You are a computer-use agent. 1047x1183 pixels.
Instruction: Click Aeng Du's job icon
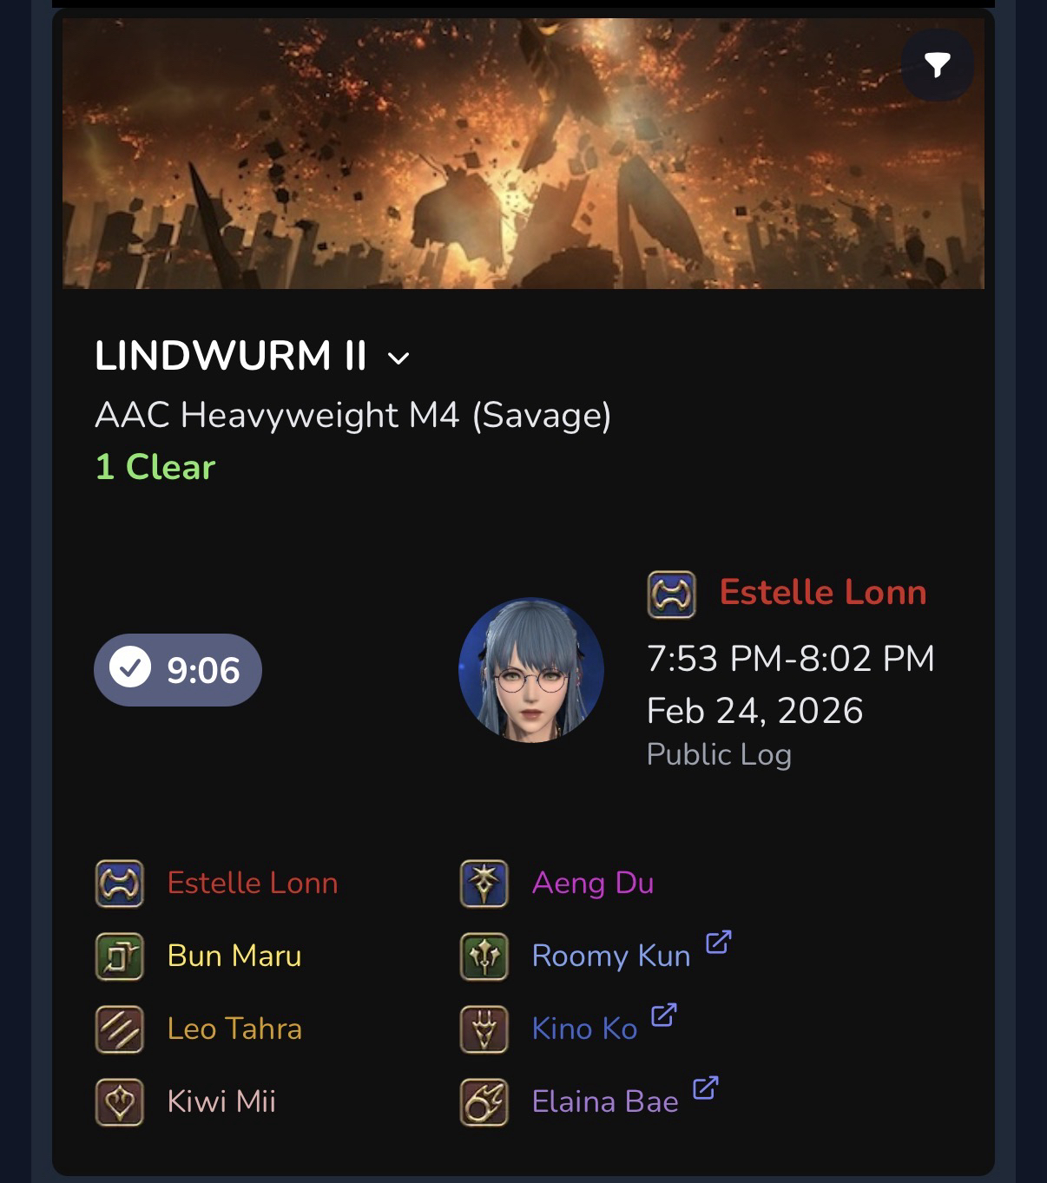(x=484, y=884)
